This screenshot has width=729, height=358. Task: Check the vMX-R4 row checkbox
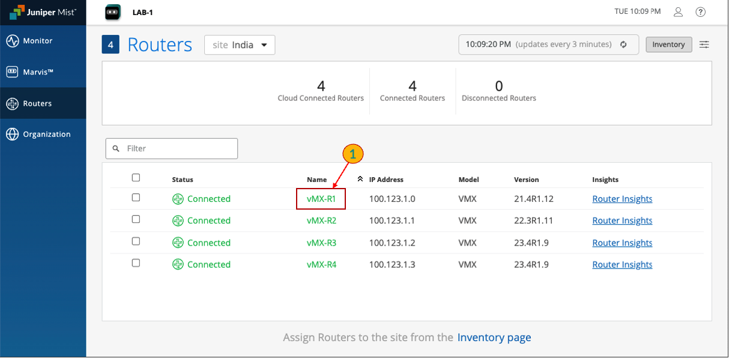coord(136,263)
